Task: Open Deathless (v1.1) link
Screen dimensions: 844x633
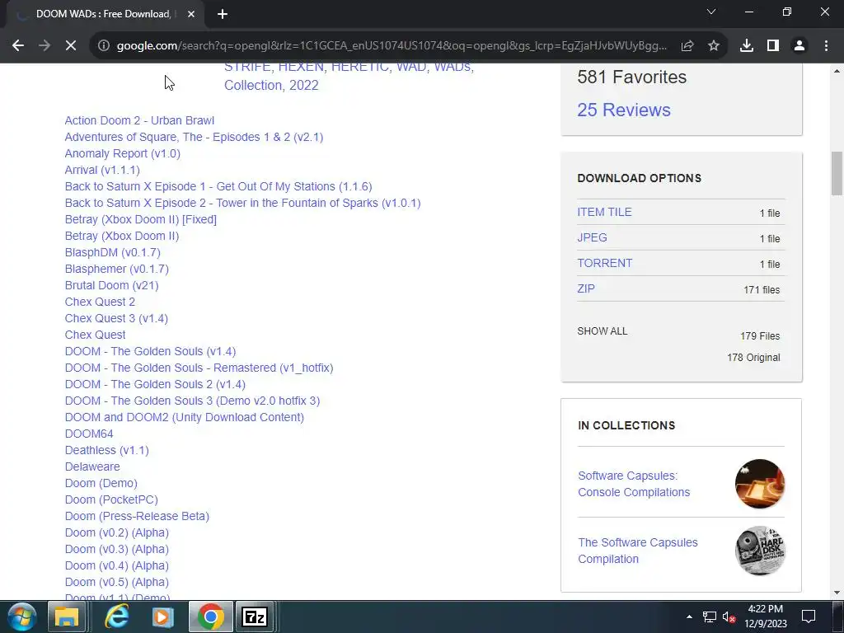Action: (x=106, y=450)
